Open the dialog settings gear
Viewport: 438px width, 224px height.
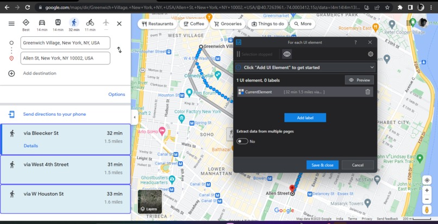pyautogui.click(x=371, y=54)
